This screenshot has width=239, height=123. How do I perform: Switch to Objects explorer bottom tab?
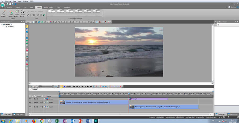click(19, 114)
